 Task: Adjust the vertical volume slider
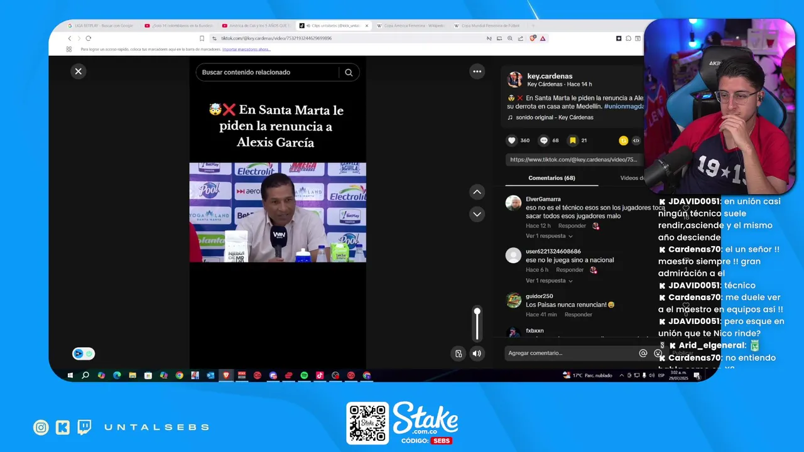(x=477, y=325)
